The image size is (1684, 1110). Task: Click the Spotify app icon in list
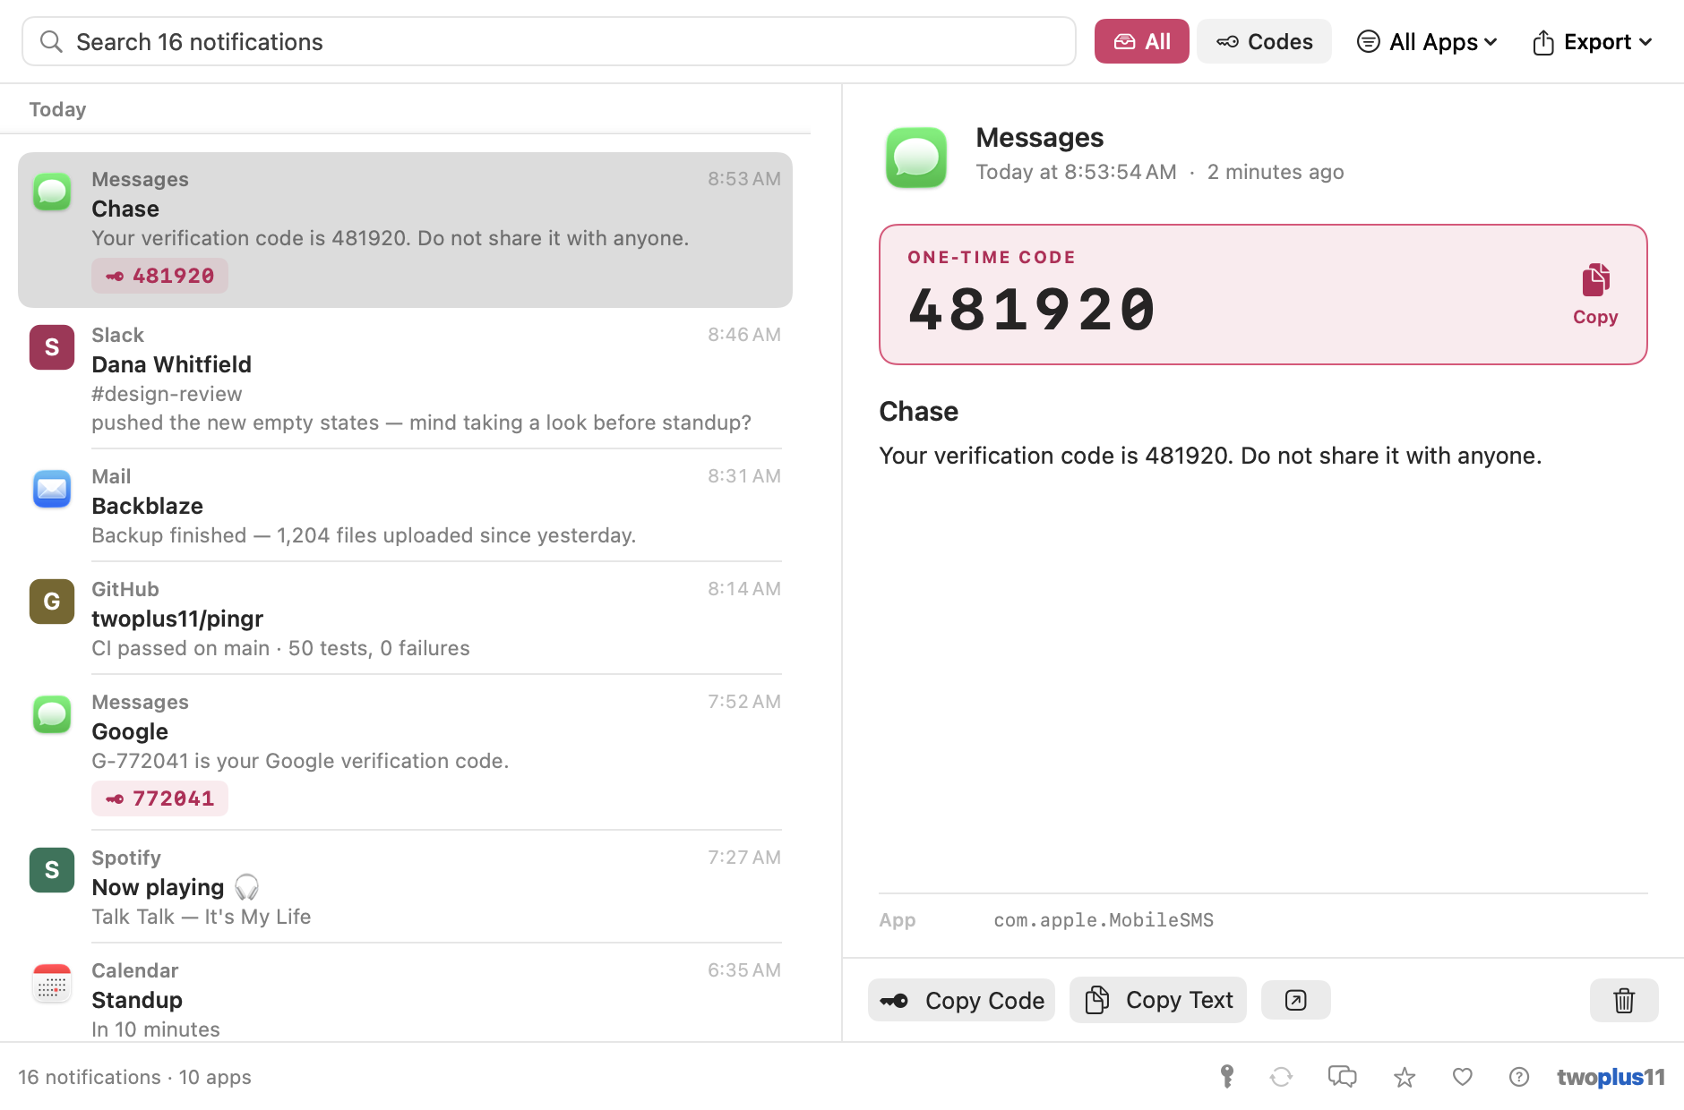52,870
